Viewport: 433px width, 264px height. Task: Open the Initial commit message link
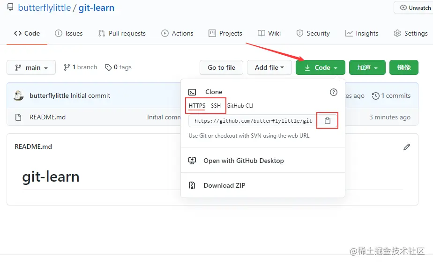pyautogui.click(x=90, y=96)
